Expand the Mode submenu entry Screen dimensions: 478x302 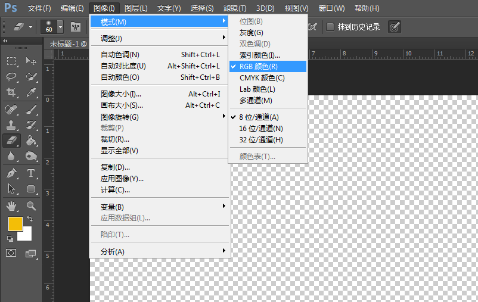[160, 21]
